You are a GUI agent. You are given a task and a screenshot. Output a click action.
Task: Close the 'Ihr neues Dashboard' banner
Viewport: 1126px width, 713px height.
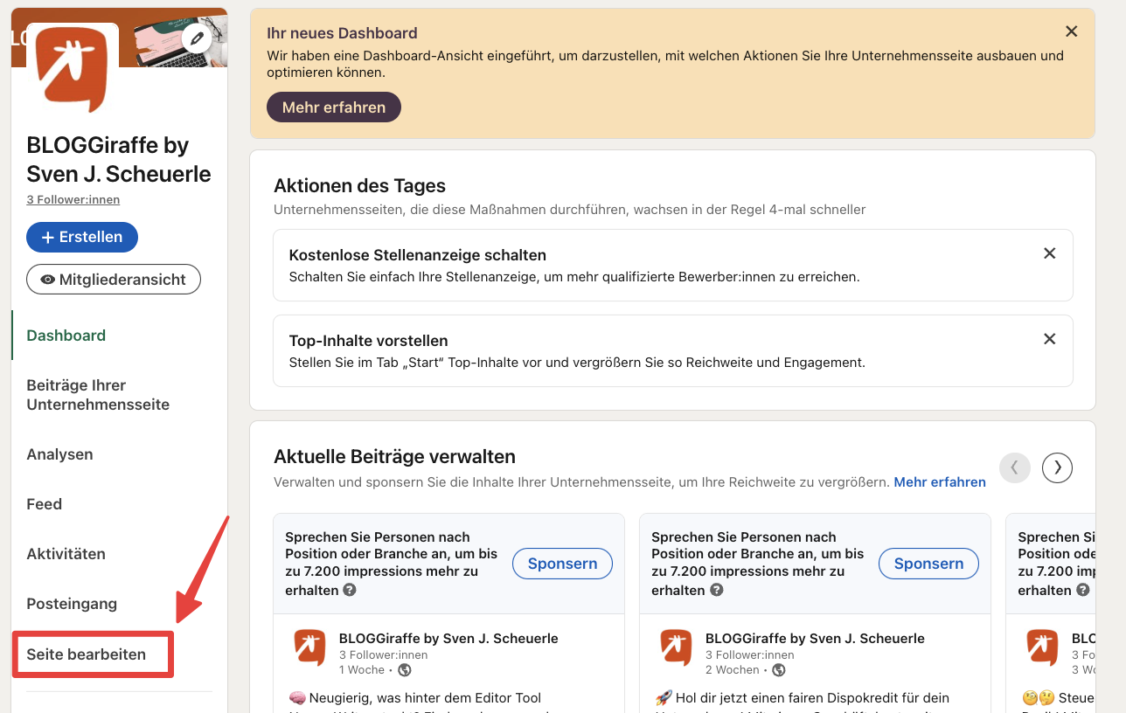coord(1071,31)
